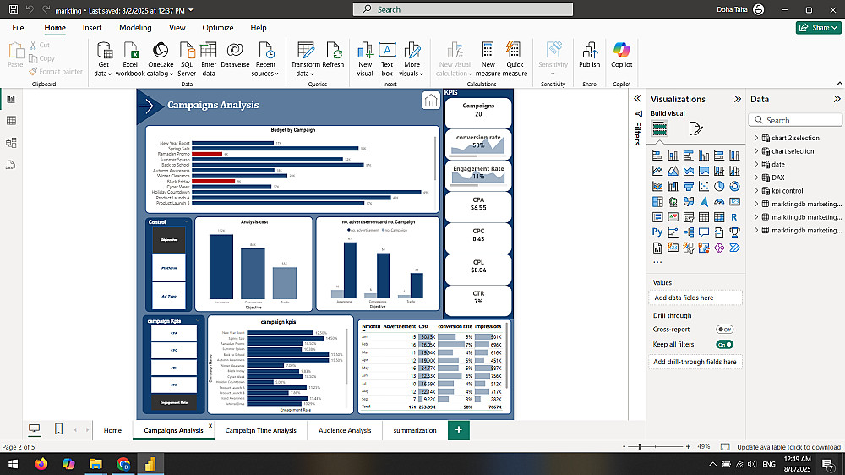This screenshot has width=845, height=475.
Task: Open the Modeling ribbon tab
Action: click(x=135, y=28)
